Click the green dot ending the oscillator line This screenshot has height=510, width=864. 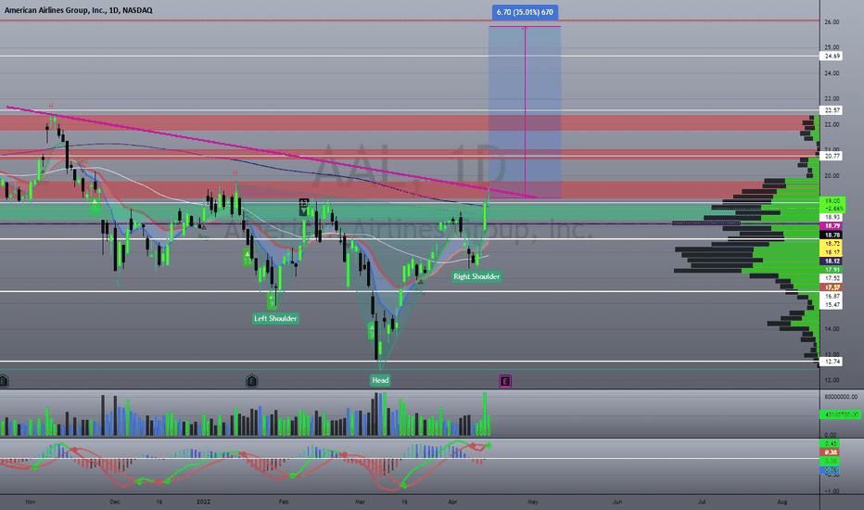click(489, 445)
